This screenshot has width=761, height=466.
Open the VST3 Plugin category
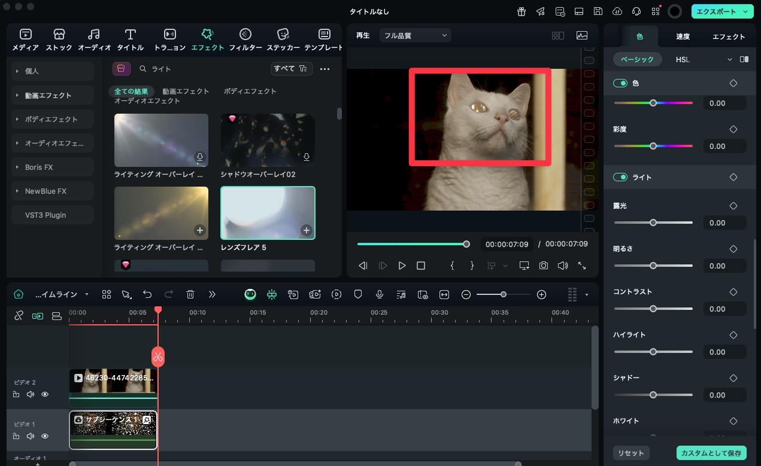click(53, 215)
